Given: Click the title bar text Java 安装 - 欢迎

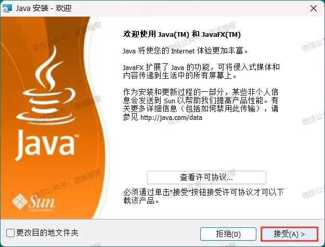Looking at the screenshot, I should tap(44, 8).
